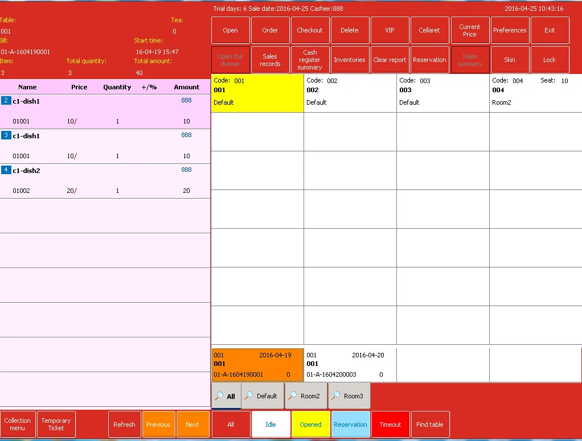Select the VIP function
This screenshot has width=582, height=441.
[390, 30]
